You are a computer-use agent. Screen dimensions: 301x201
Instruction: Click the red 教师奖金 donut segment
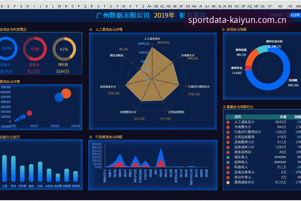click(248, 68)
